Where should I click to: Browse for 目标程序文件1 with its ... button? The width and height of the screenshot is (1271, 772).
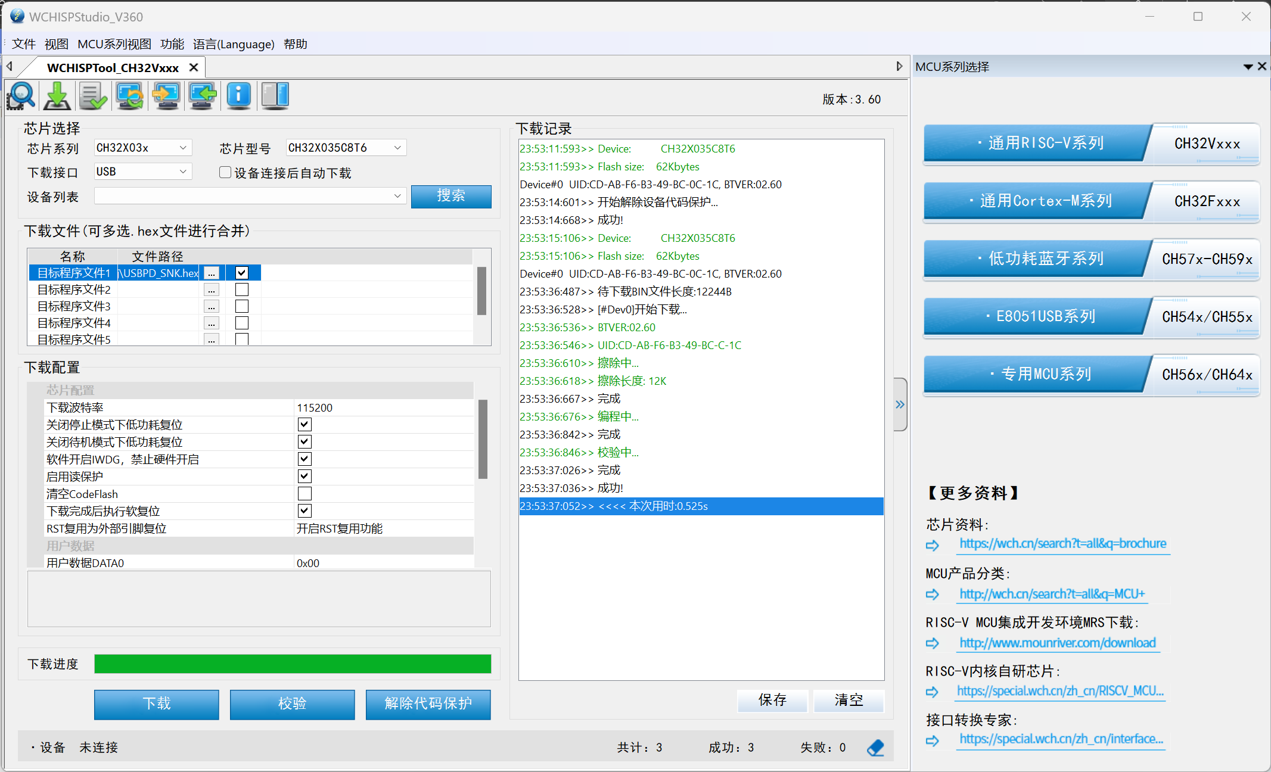pyautogui.click(x=212, y=273)
